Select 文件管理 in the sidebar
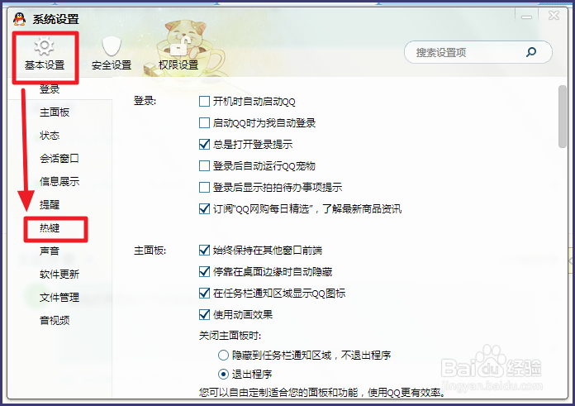Screen dimensions: 575x406 tap(59, 298)
